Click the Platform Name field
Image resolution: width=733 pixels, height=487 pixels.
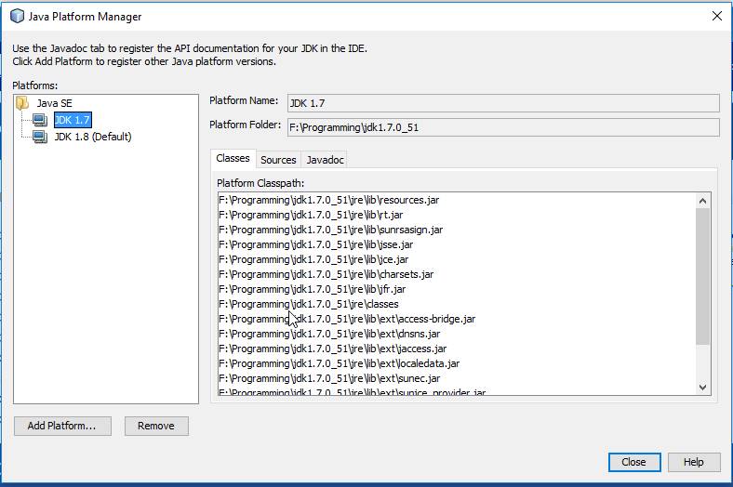(503, 103)
